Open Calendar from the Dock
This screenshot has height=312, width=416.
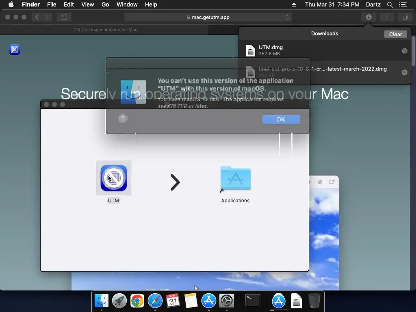coord(173,301)
